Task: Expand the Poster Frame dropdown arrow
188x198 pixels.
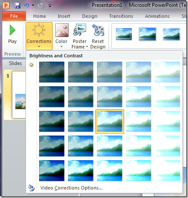Action: [x=87, y=47]
